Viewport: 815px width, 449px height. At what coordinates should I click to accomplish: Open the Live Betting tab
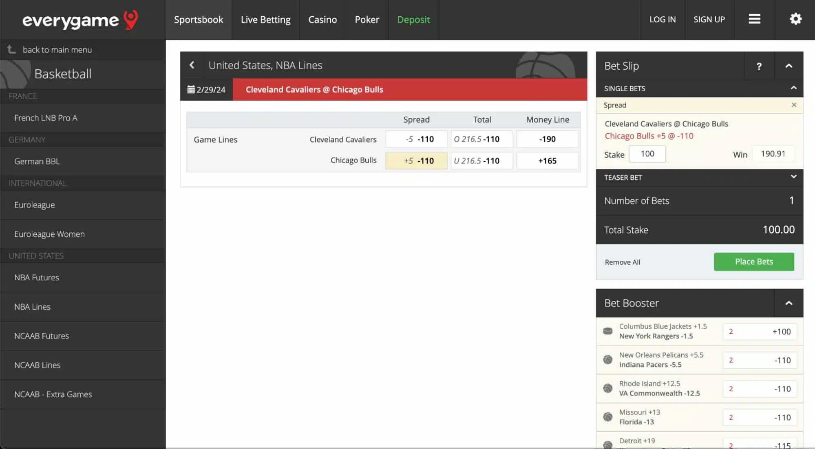tap(265, 20)
